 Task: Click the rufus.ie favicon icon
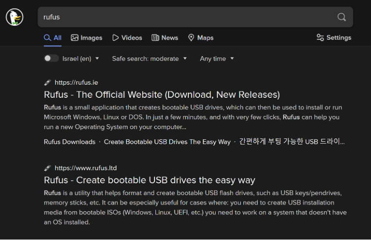click(48, 83)
